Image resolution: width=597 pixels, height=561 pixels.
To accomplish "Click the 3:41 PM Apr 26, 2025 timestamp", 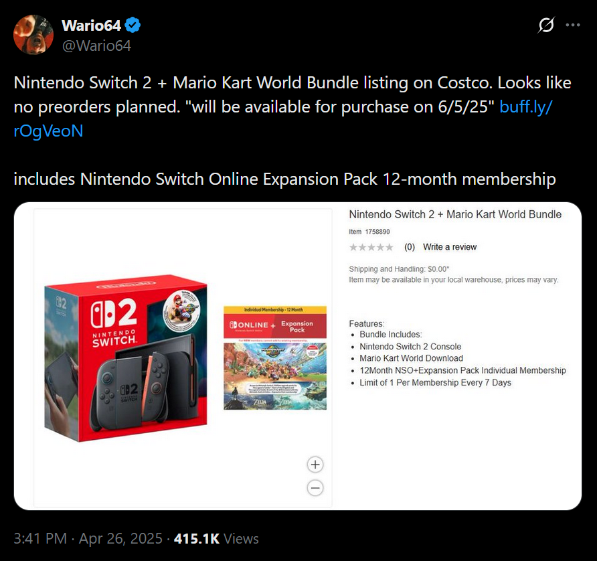I will click(88, 538).
